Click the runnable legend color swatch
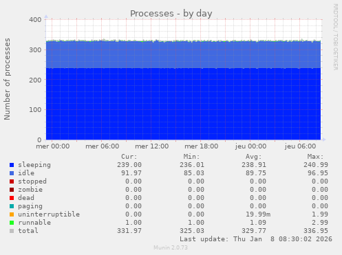The height and width of the screenshot is (255, 342). [x=12, y=223]
